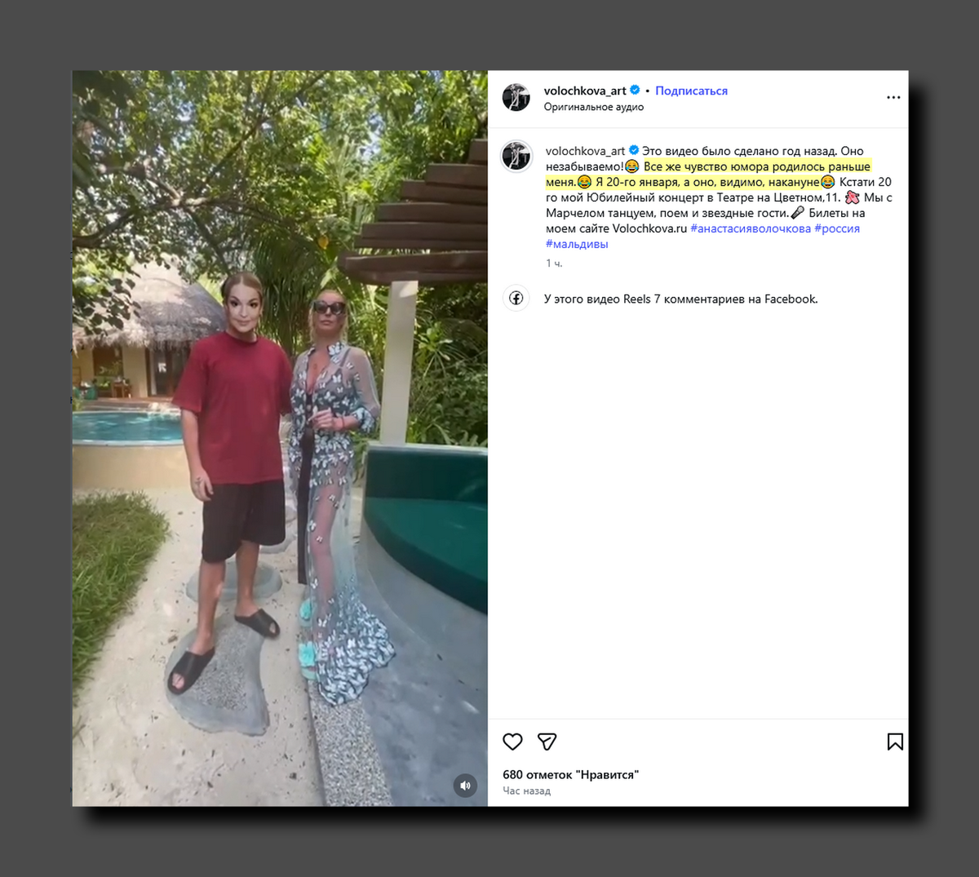Image resolution: width=979 pixels, height=877 pixels.
Task: Click the 1 ч. timestamp under caption
Action: [554, 264]
